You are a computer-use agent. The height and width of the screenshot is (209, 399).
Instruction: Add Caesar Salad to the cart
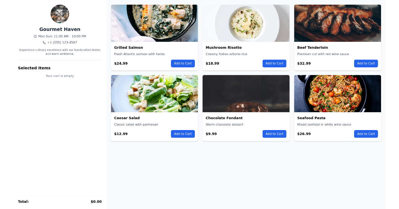pos(183,134)
